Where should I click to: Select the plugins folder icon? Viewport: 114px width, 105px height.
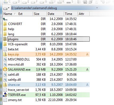5,39
